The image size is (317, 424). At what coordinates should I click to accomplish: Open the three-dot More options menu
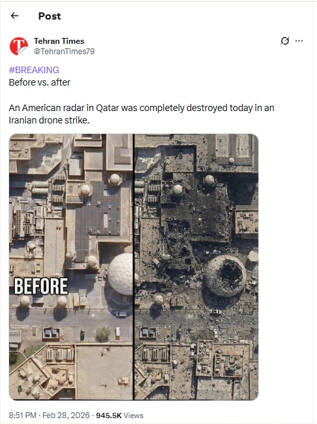pos(299,41)
